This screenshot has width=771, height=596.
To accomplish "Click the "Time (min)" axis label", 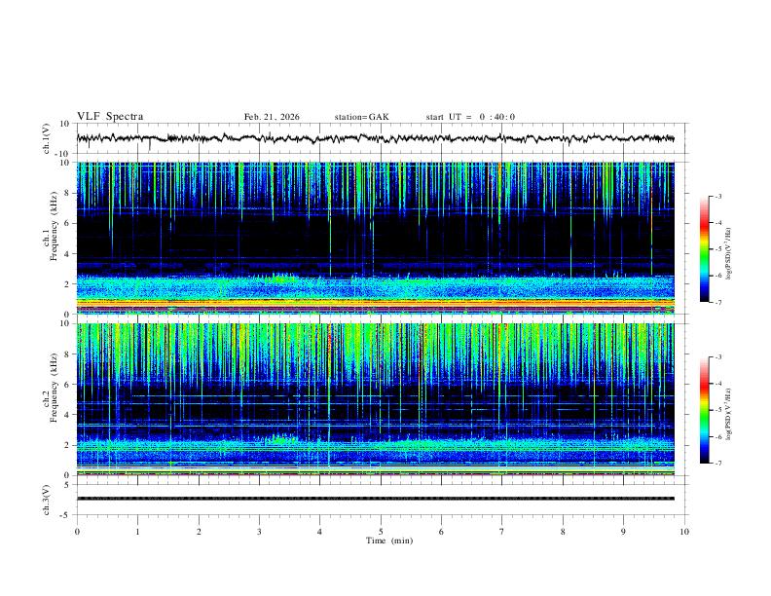I will 389,540.
